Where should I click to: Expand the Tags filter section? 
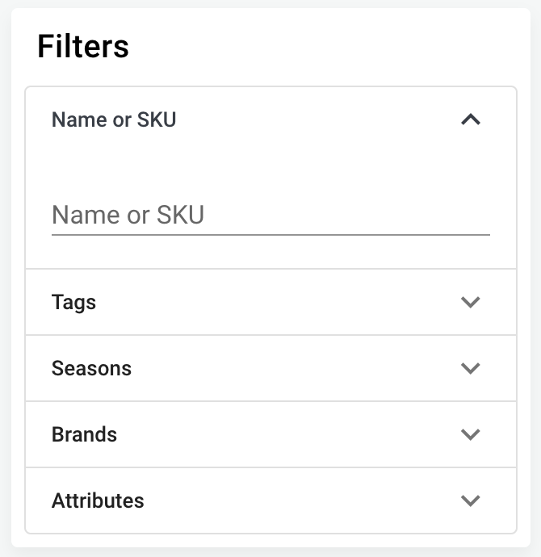pos(270,302)
